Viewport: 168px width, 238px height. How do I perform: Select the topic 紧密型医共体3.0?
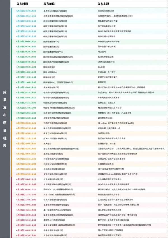tap(105, 118)
